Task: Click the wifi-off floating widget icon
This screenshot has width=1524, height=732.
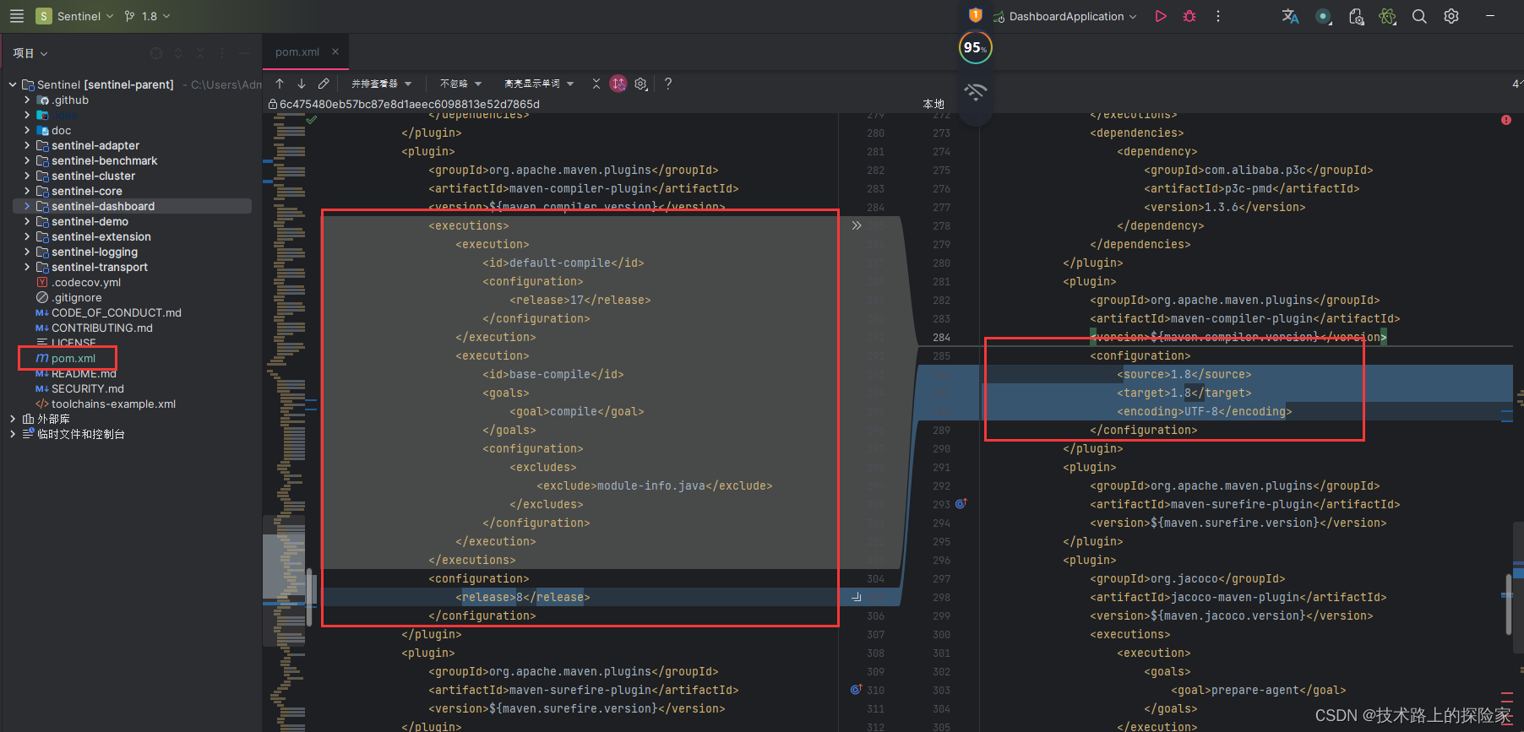Action: point(975,91)
